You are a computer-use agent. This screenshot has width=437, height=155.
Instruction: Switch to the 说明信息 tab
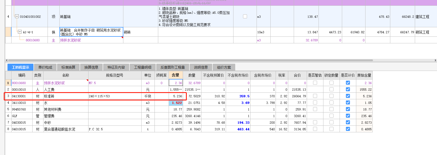pos(201,67)
